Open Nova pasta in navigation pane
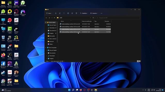 coord(51,36)
